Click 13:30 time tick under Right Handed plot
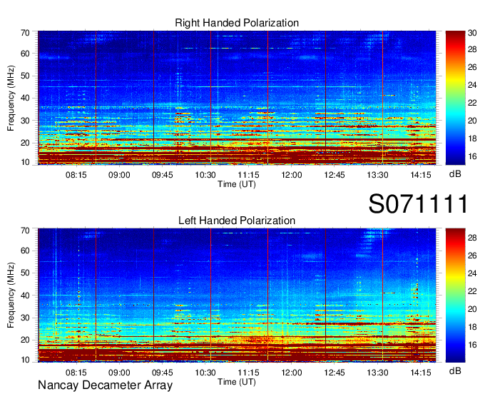This screenshot has width=485, height=394. click(378, 175)
